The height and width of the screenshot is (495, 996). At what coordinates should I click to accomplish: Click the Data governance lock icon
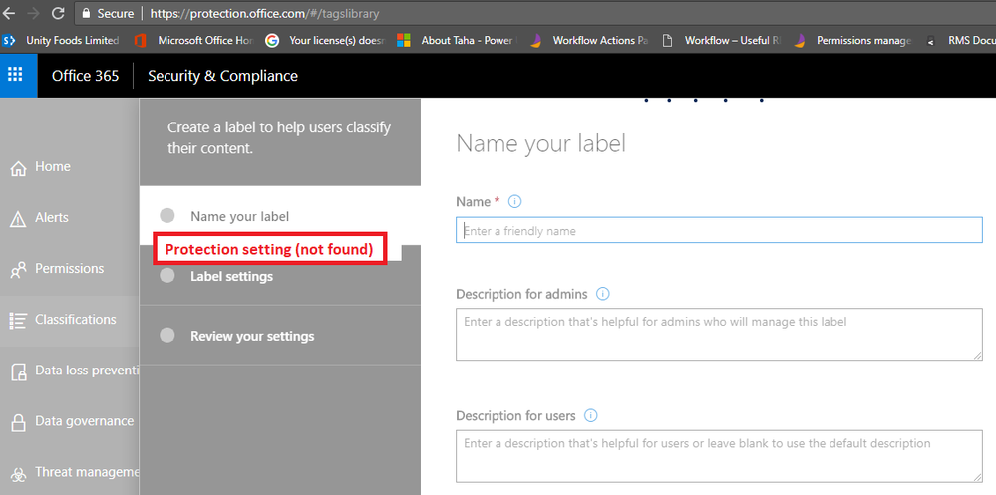[x=18, y=422]
